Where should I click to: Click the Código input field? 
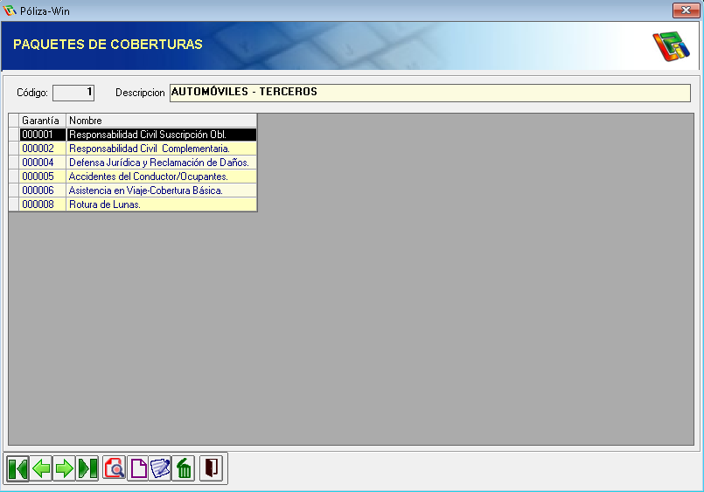[x=73, y=93]
